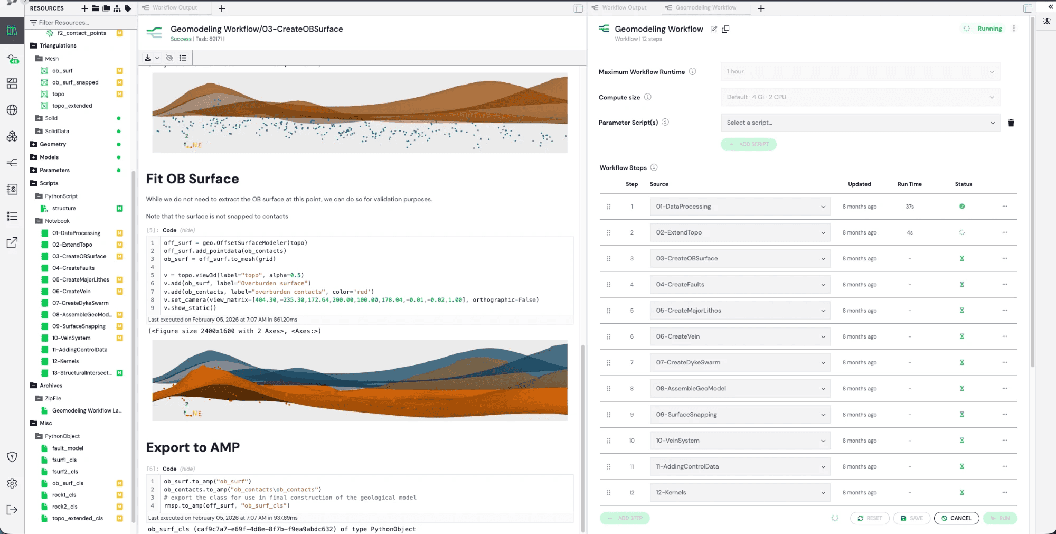Open the Compute size dropdown
This screenshot has width=1056, height=534.
pos(860,97)
